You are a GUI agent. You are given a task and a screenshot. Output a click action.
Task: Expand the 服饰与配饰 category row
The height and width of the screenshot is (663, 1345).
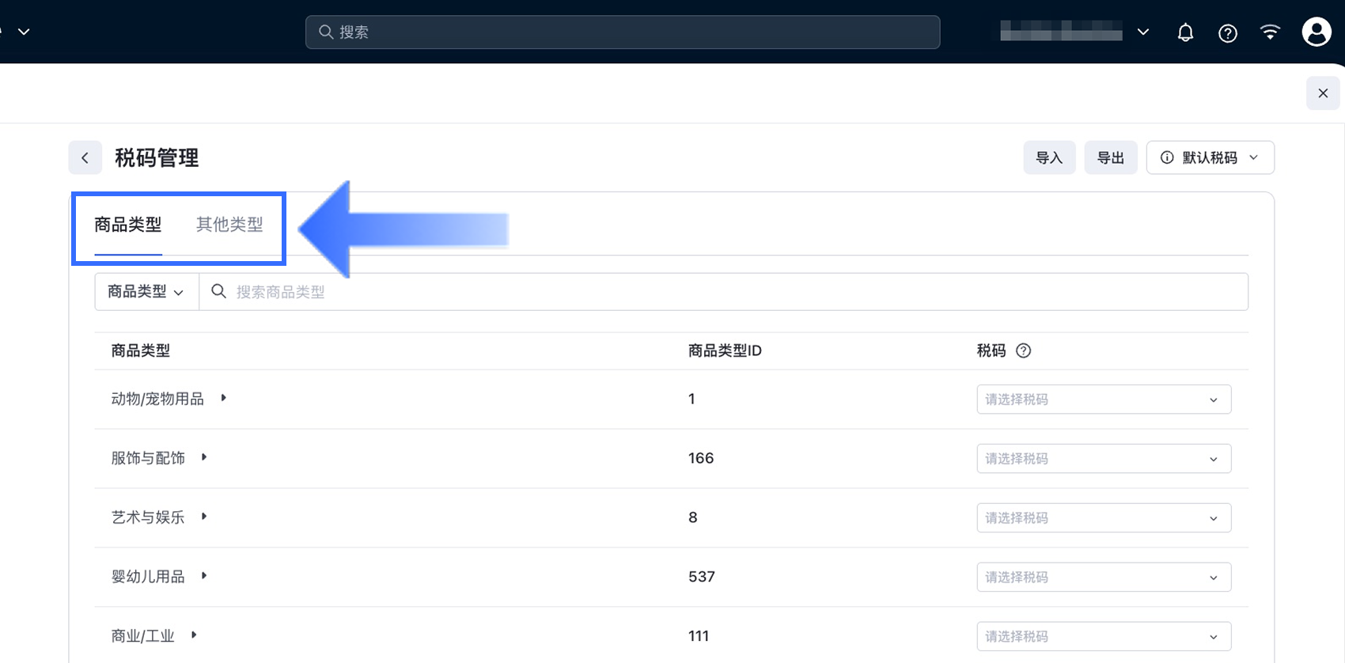[204, 457]
